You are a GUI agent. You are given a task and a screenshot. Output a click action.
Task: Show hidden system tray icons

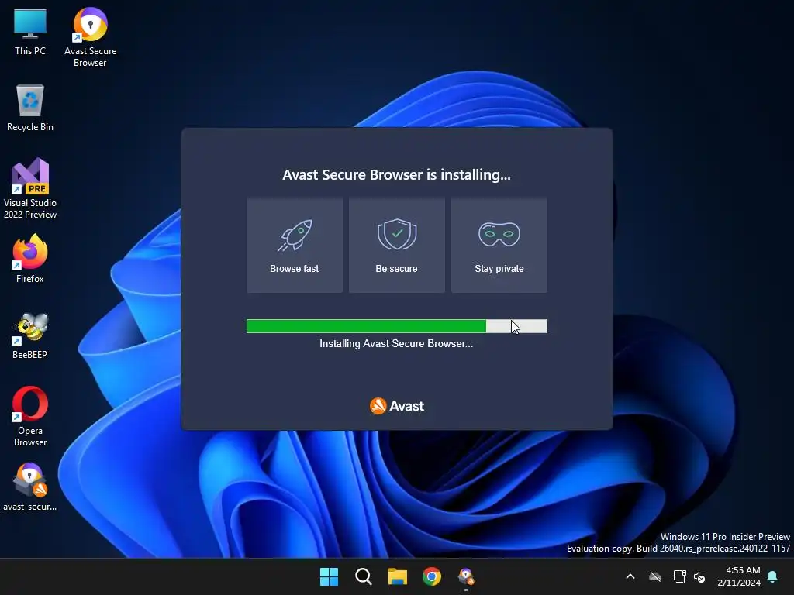point(630,576)
